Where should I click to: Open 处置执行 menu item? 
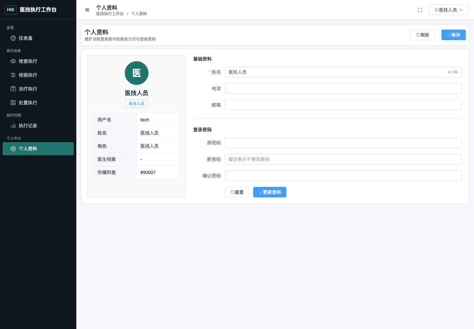pos(38,103)
